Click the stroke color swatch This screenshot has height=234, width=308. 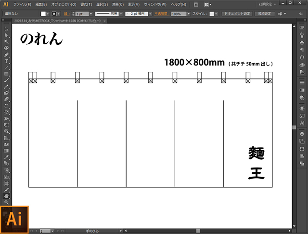point(54,14)
